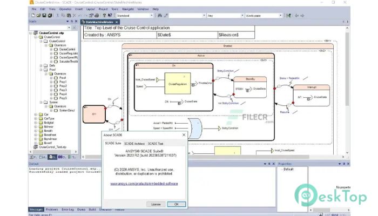Open the search text dropdown arrow
The image size is (378, 216).
tap(204, 16)
